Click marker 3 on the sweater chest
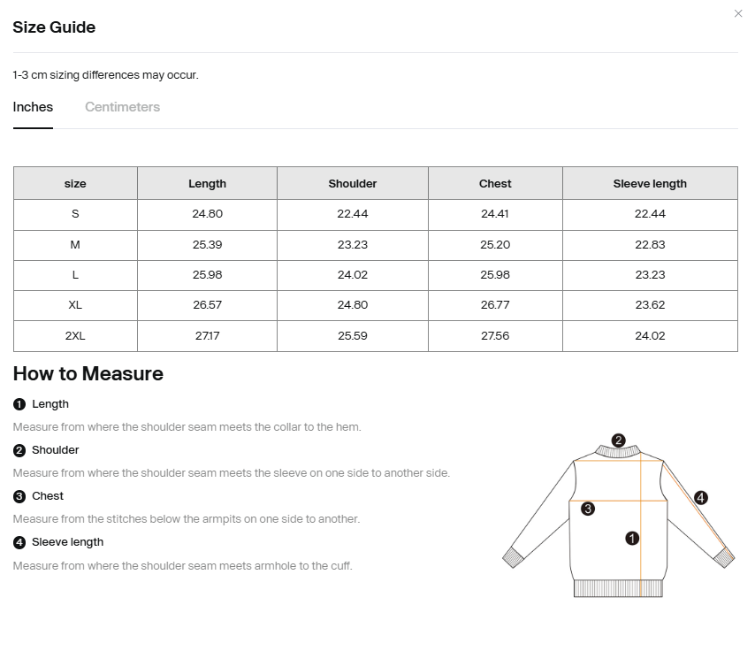This screenshot has height=651, width=755. pyautogui.click(x=587, y=509)
